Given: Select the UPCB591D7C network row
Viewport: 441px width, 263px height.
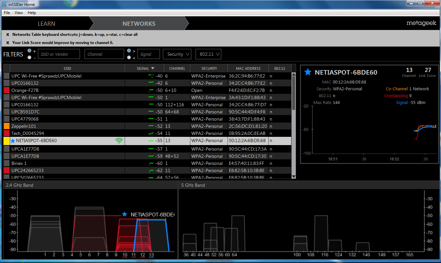Looking at the screenshot, I should [x=147, y=112].
